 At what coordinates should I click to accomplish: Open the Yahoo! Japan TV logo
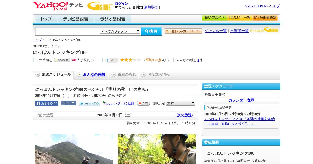point(58,6)
